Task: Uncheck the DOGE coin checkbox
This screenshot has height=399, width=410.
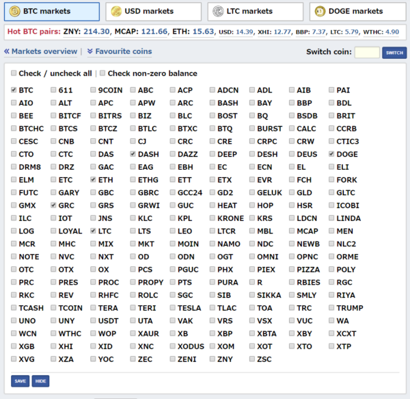Action: point(331,154)
